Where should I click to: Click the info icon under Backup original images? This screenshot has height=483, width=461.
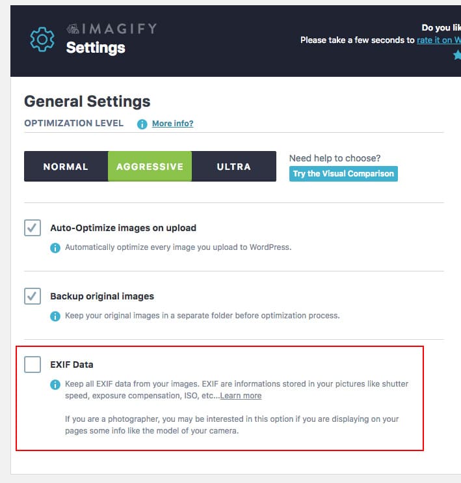[55, 316]
